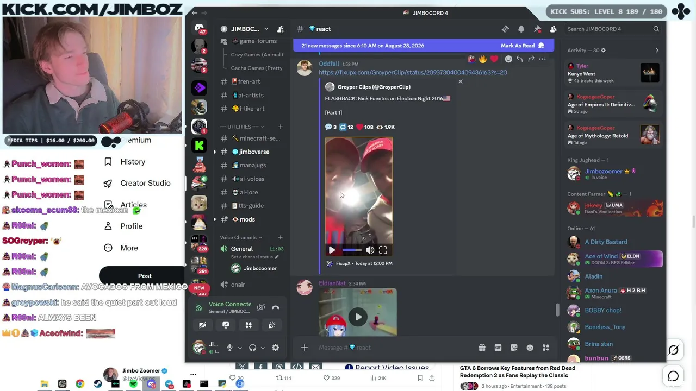The height and width of the screenshot is (391, 696).
Task: Open the Kick server icon in sidebar
Action: (x=199, y=145)
